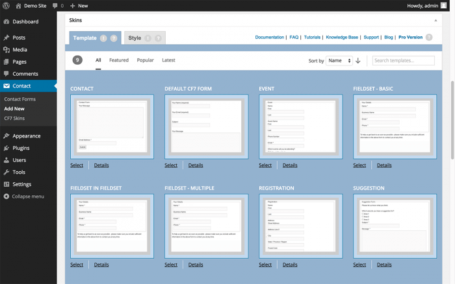Open Knowledge Base link
Screen dimensions: 455x284
coord(342,38)
